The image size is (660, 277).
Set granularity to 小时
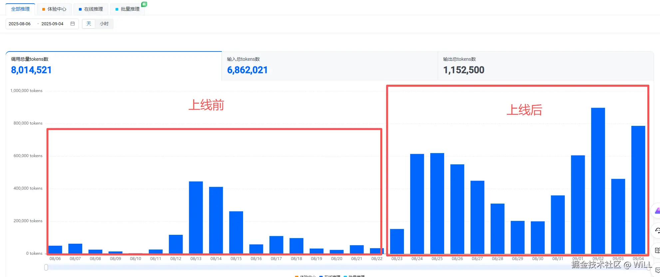click(104, 24)
